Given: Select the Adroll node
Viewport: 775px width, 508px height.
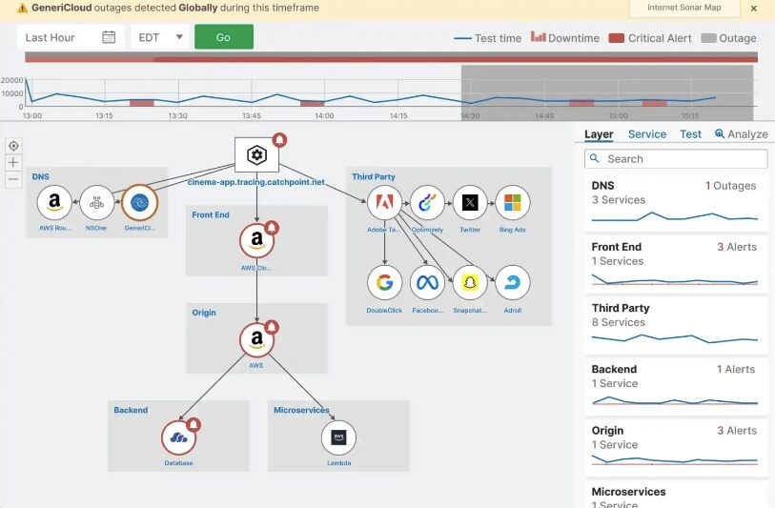Looking at the screenshot, I should pos(513,283).
